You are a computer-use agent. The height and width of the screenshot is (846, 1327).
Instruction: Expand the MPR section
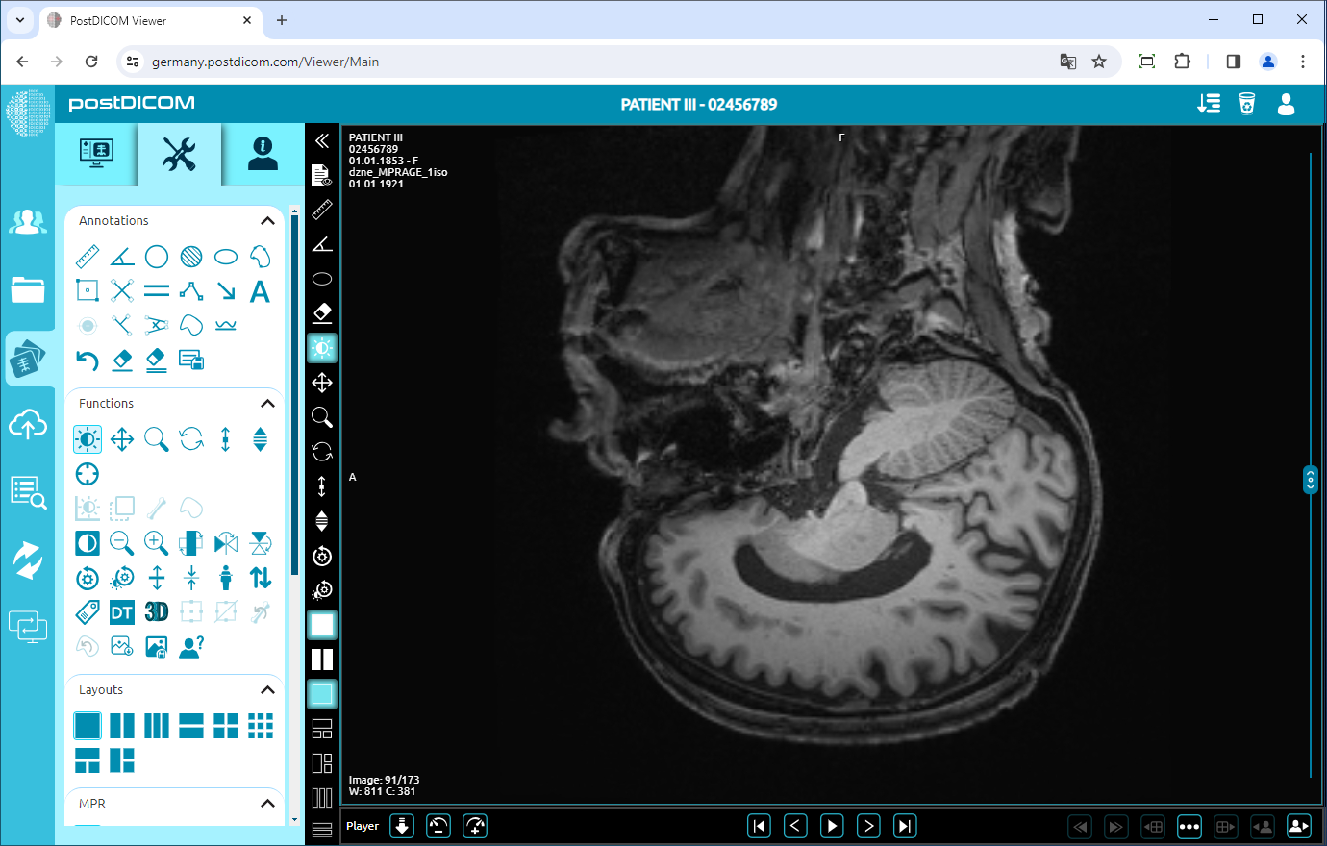[267, 803]
